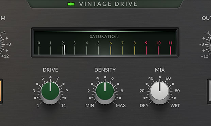Click the gray button at right edge
This screenshot has width=211, height=126.
click(x=209, y=91)
